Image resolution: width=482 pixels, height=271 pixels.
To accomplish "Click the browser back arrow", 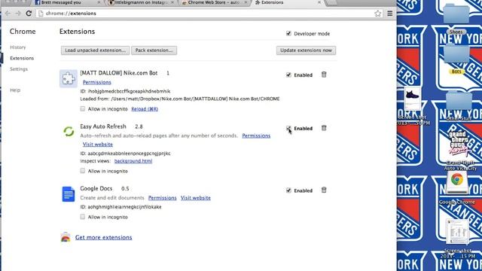I will click(x=8, y=14).
